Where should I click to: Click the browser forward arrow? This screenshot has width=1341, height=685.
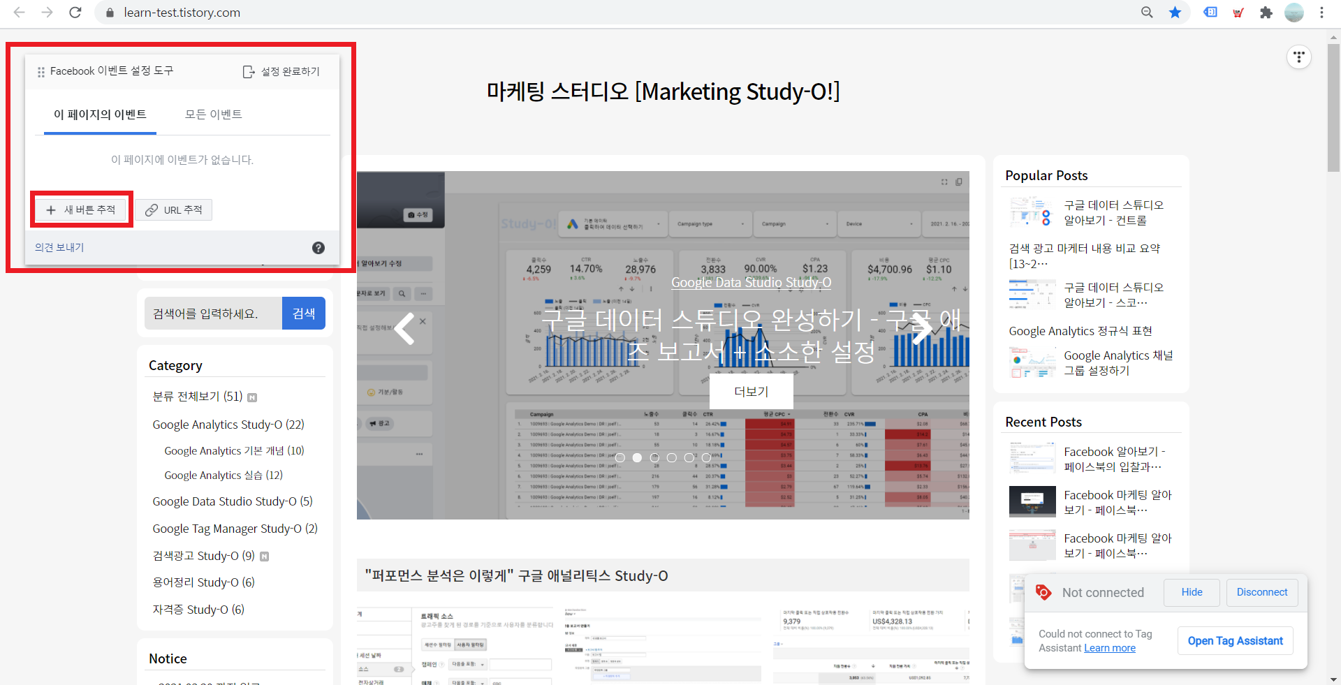tap(47, 13)
